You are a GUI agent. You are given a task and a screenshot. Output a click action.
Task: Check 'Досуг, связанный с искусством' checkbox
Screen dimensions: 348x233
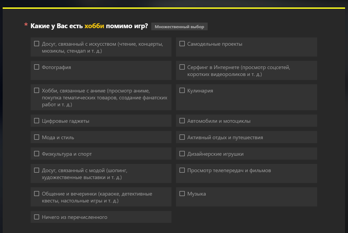point(37,44)
